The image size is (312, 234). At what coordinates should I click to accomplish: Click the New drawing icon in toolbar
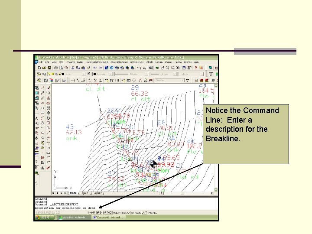[x=39, y=68]
